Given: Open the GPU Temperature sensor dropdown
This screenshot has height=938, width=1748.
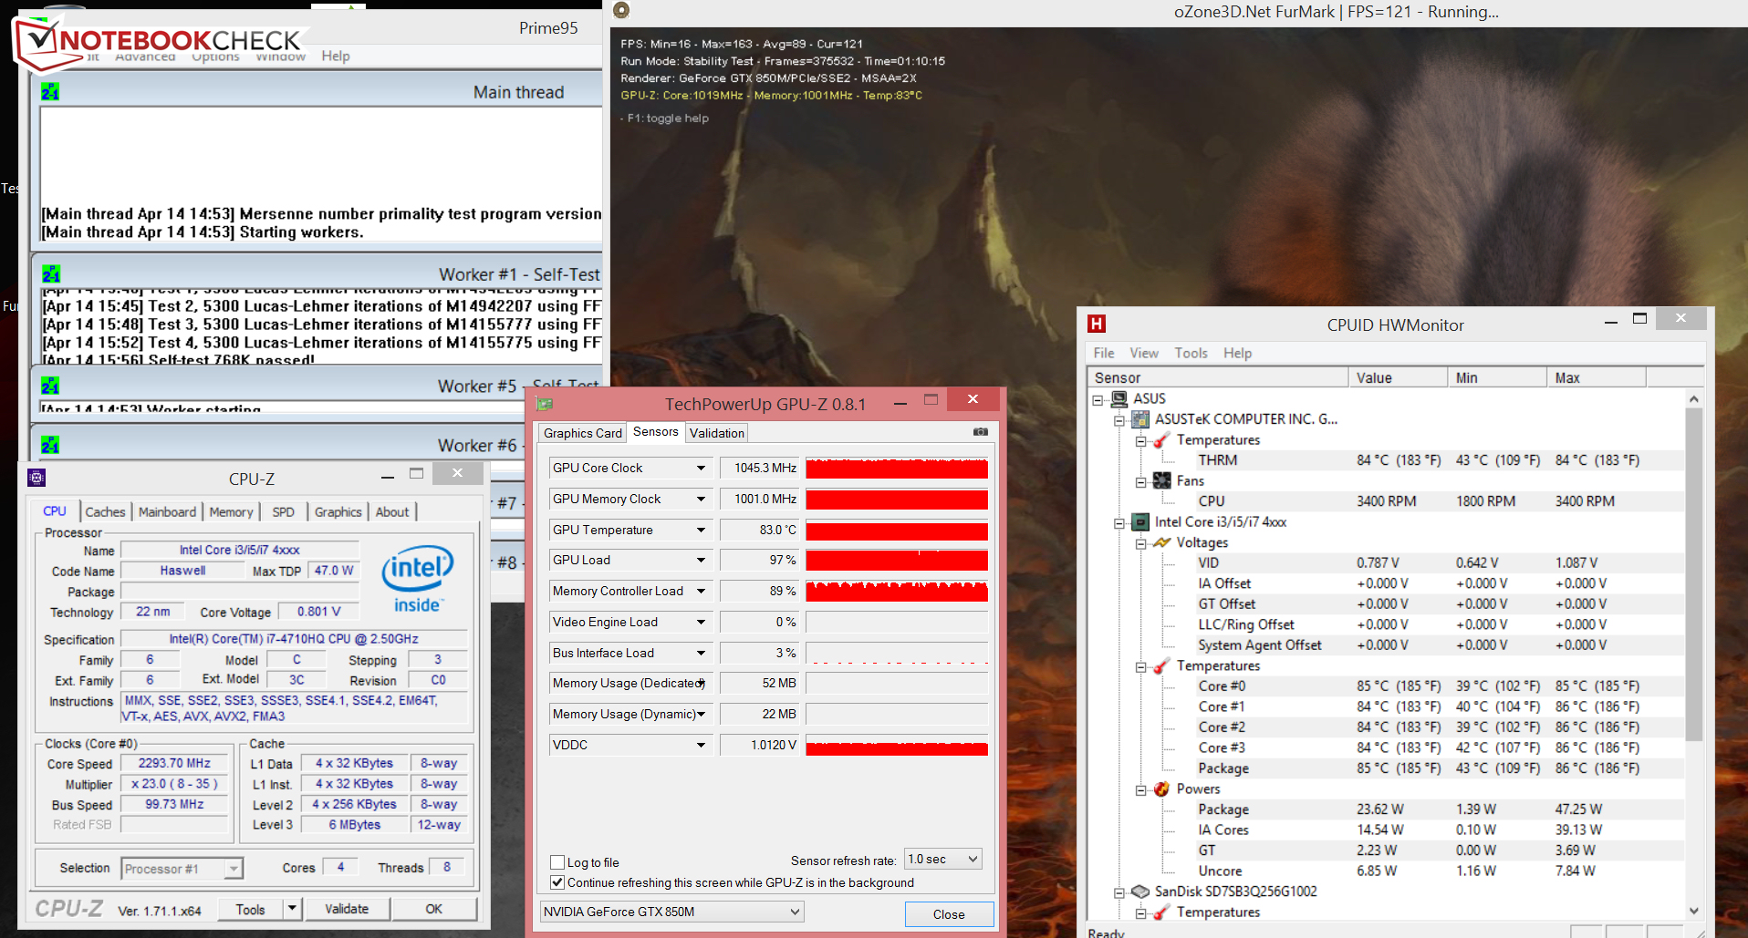Looking at the screenshot, I should point(701,530).
